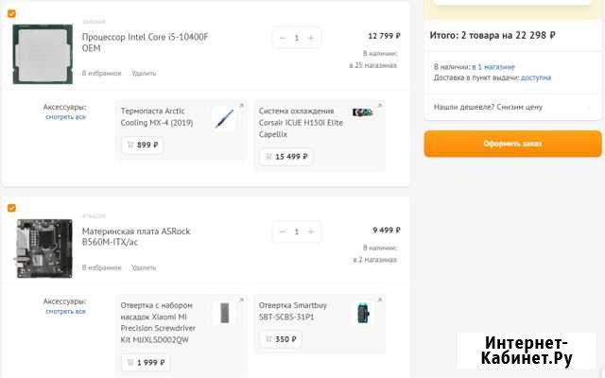Expand all accessories for the motherboard
Image resolution: width=605 pixels, height=378 pixels.
pos(65,311)
